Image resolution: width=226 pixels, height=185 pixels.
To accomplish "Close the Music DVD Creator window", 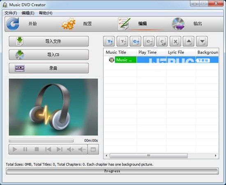I will coord(216,3).
